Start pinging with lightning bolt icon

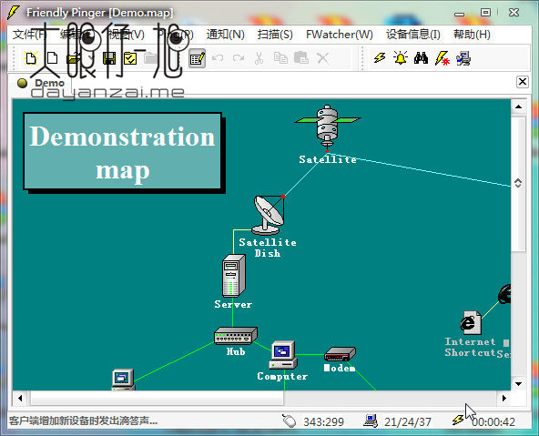[380, 58]
